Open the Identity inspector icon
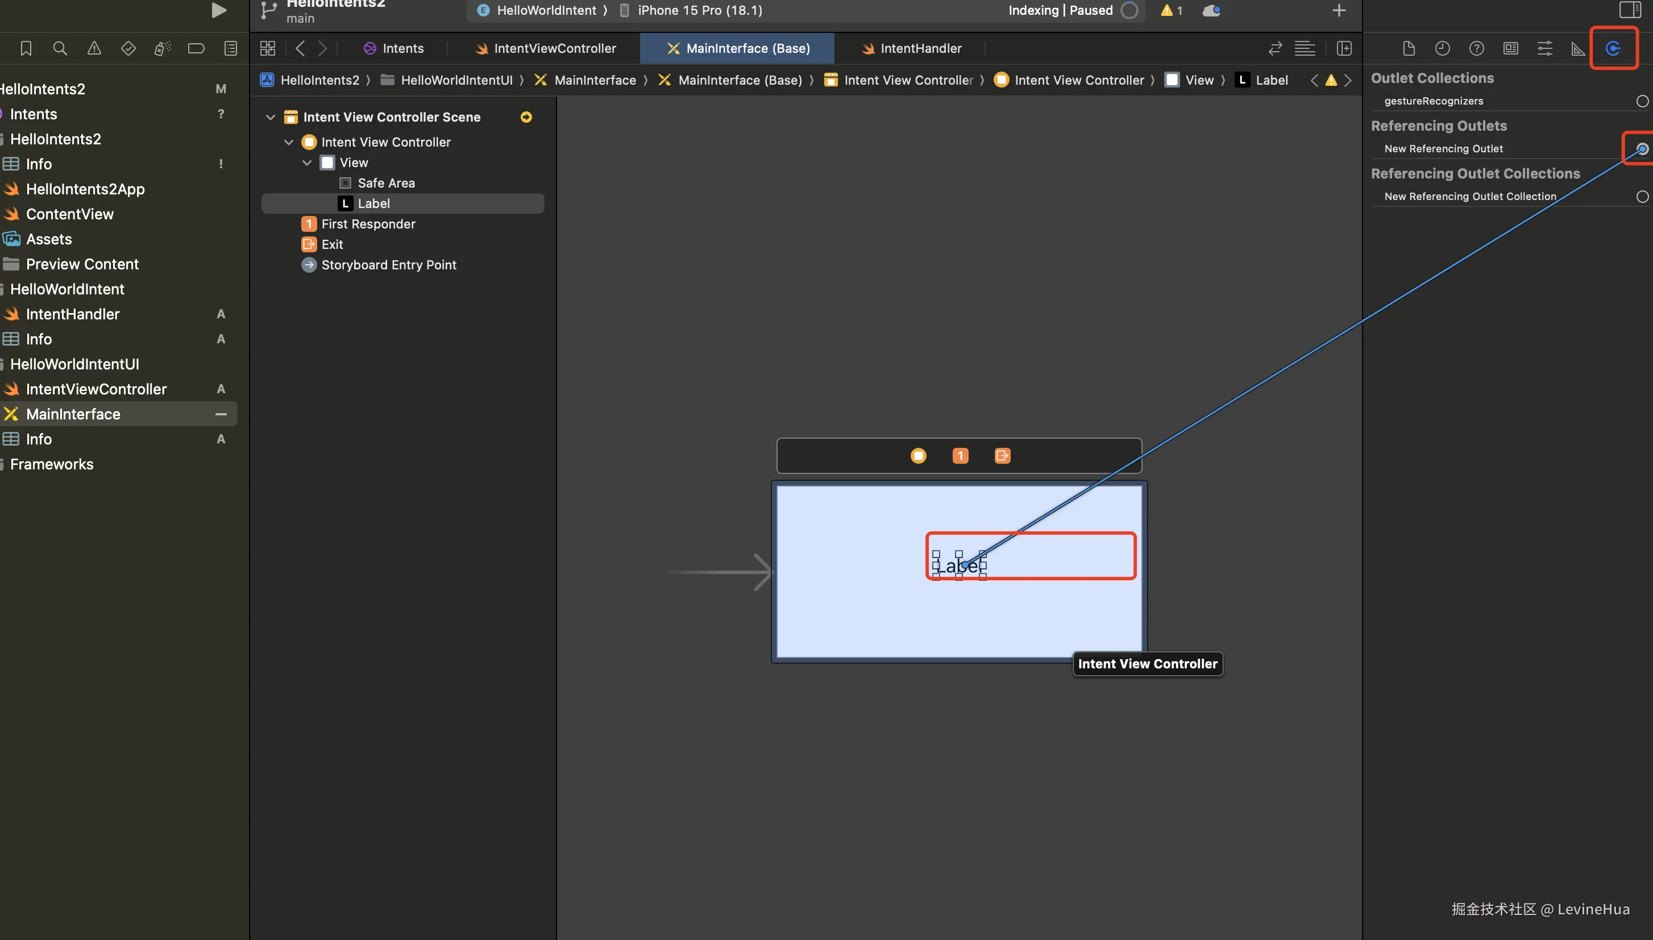Viewport: 1653px width, 940px height. [1510, 48]
